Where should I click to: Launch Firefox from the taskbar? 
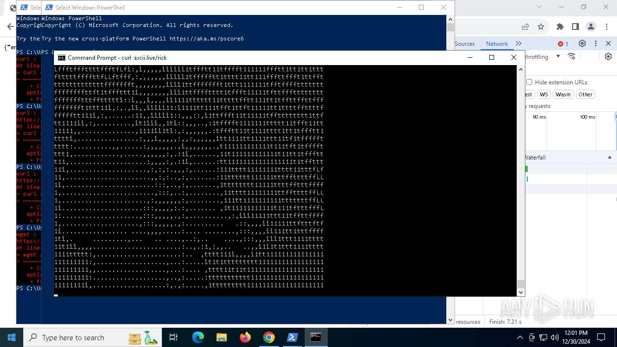click(x=245, y=337)
